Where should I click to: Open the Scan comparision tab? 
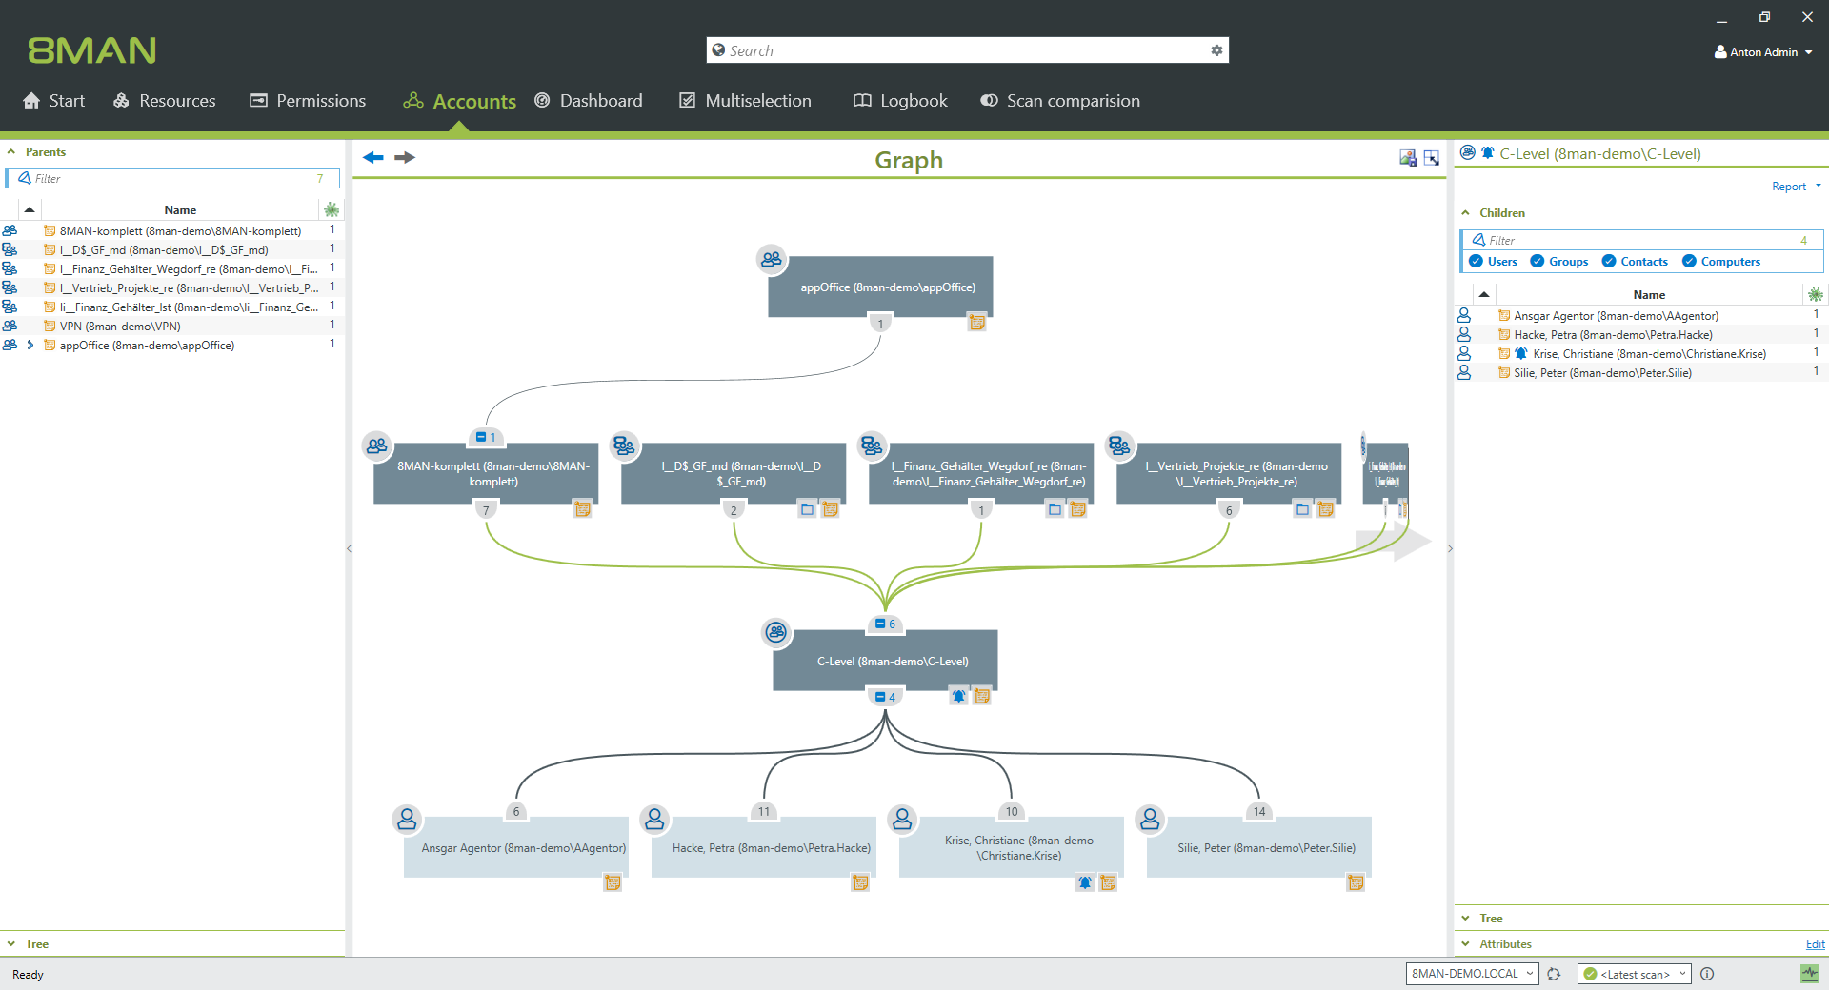coord(1060,101)
